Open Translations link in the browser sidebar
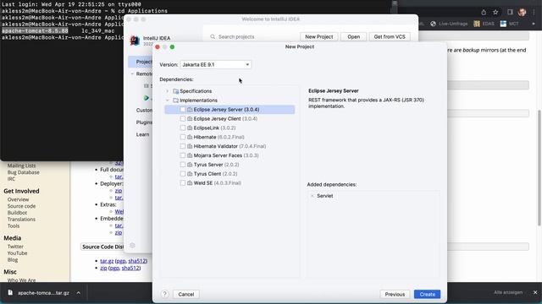The width and height of the screenshot is (542, 304). click(x=21, y=220)
